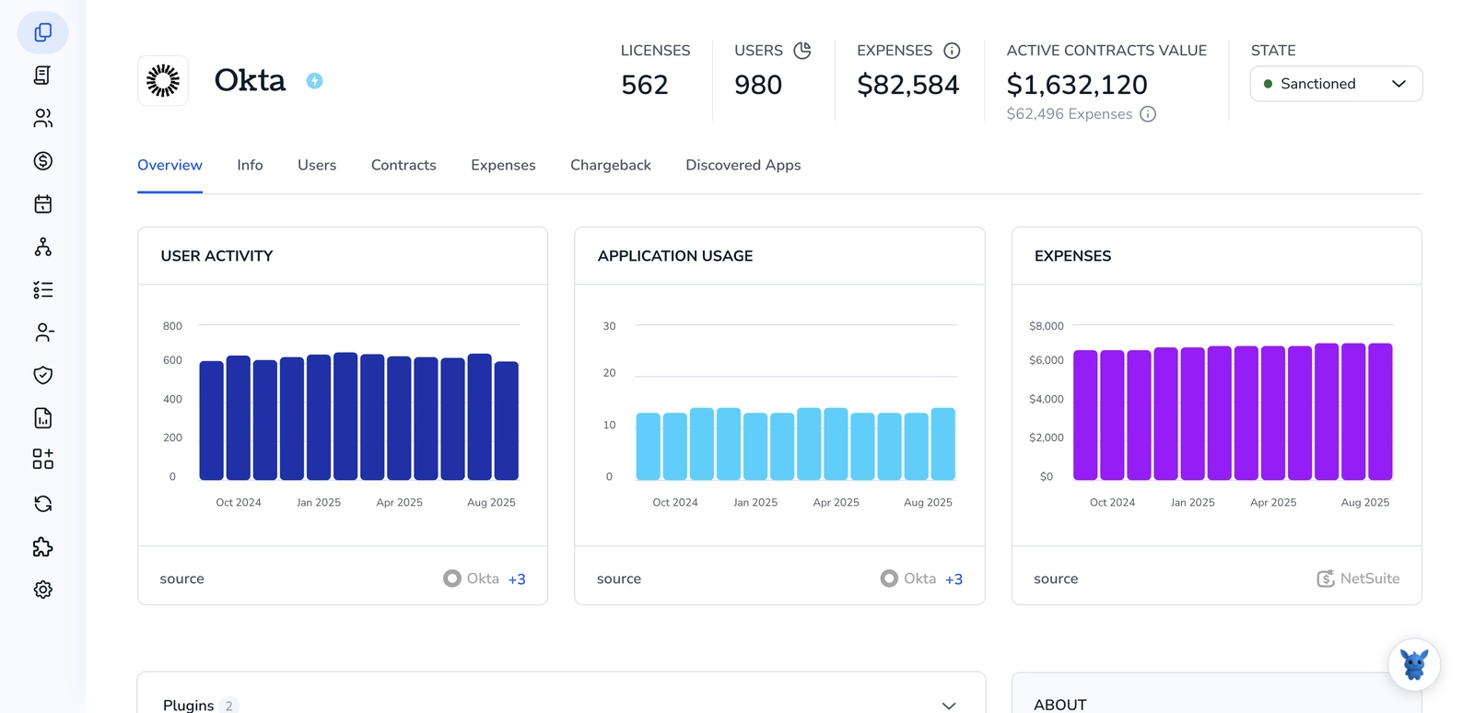Switch to the Users tab

(317, 166)
